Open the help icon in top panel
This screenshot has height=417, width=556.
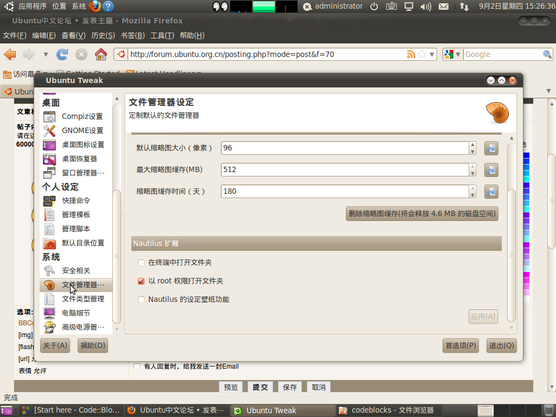108,6
